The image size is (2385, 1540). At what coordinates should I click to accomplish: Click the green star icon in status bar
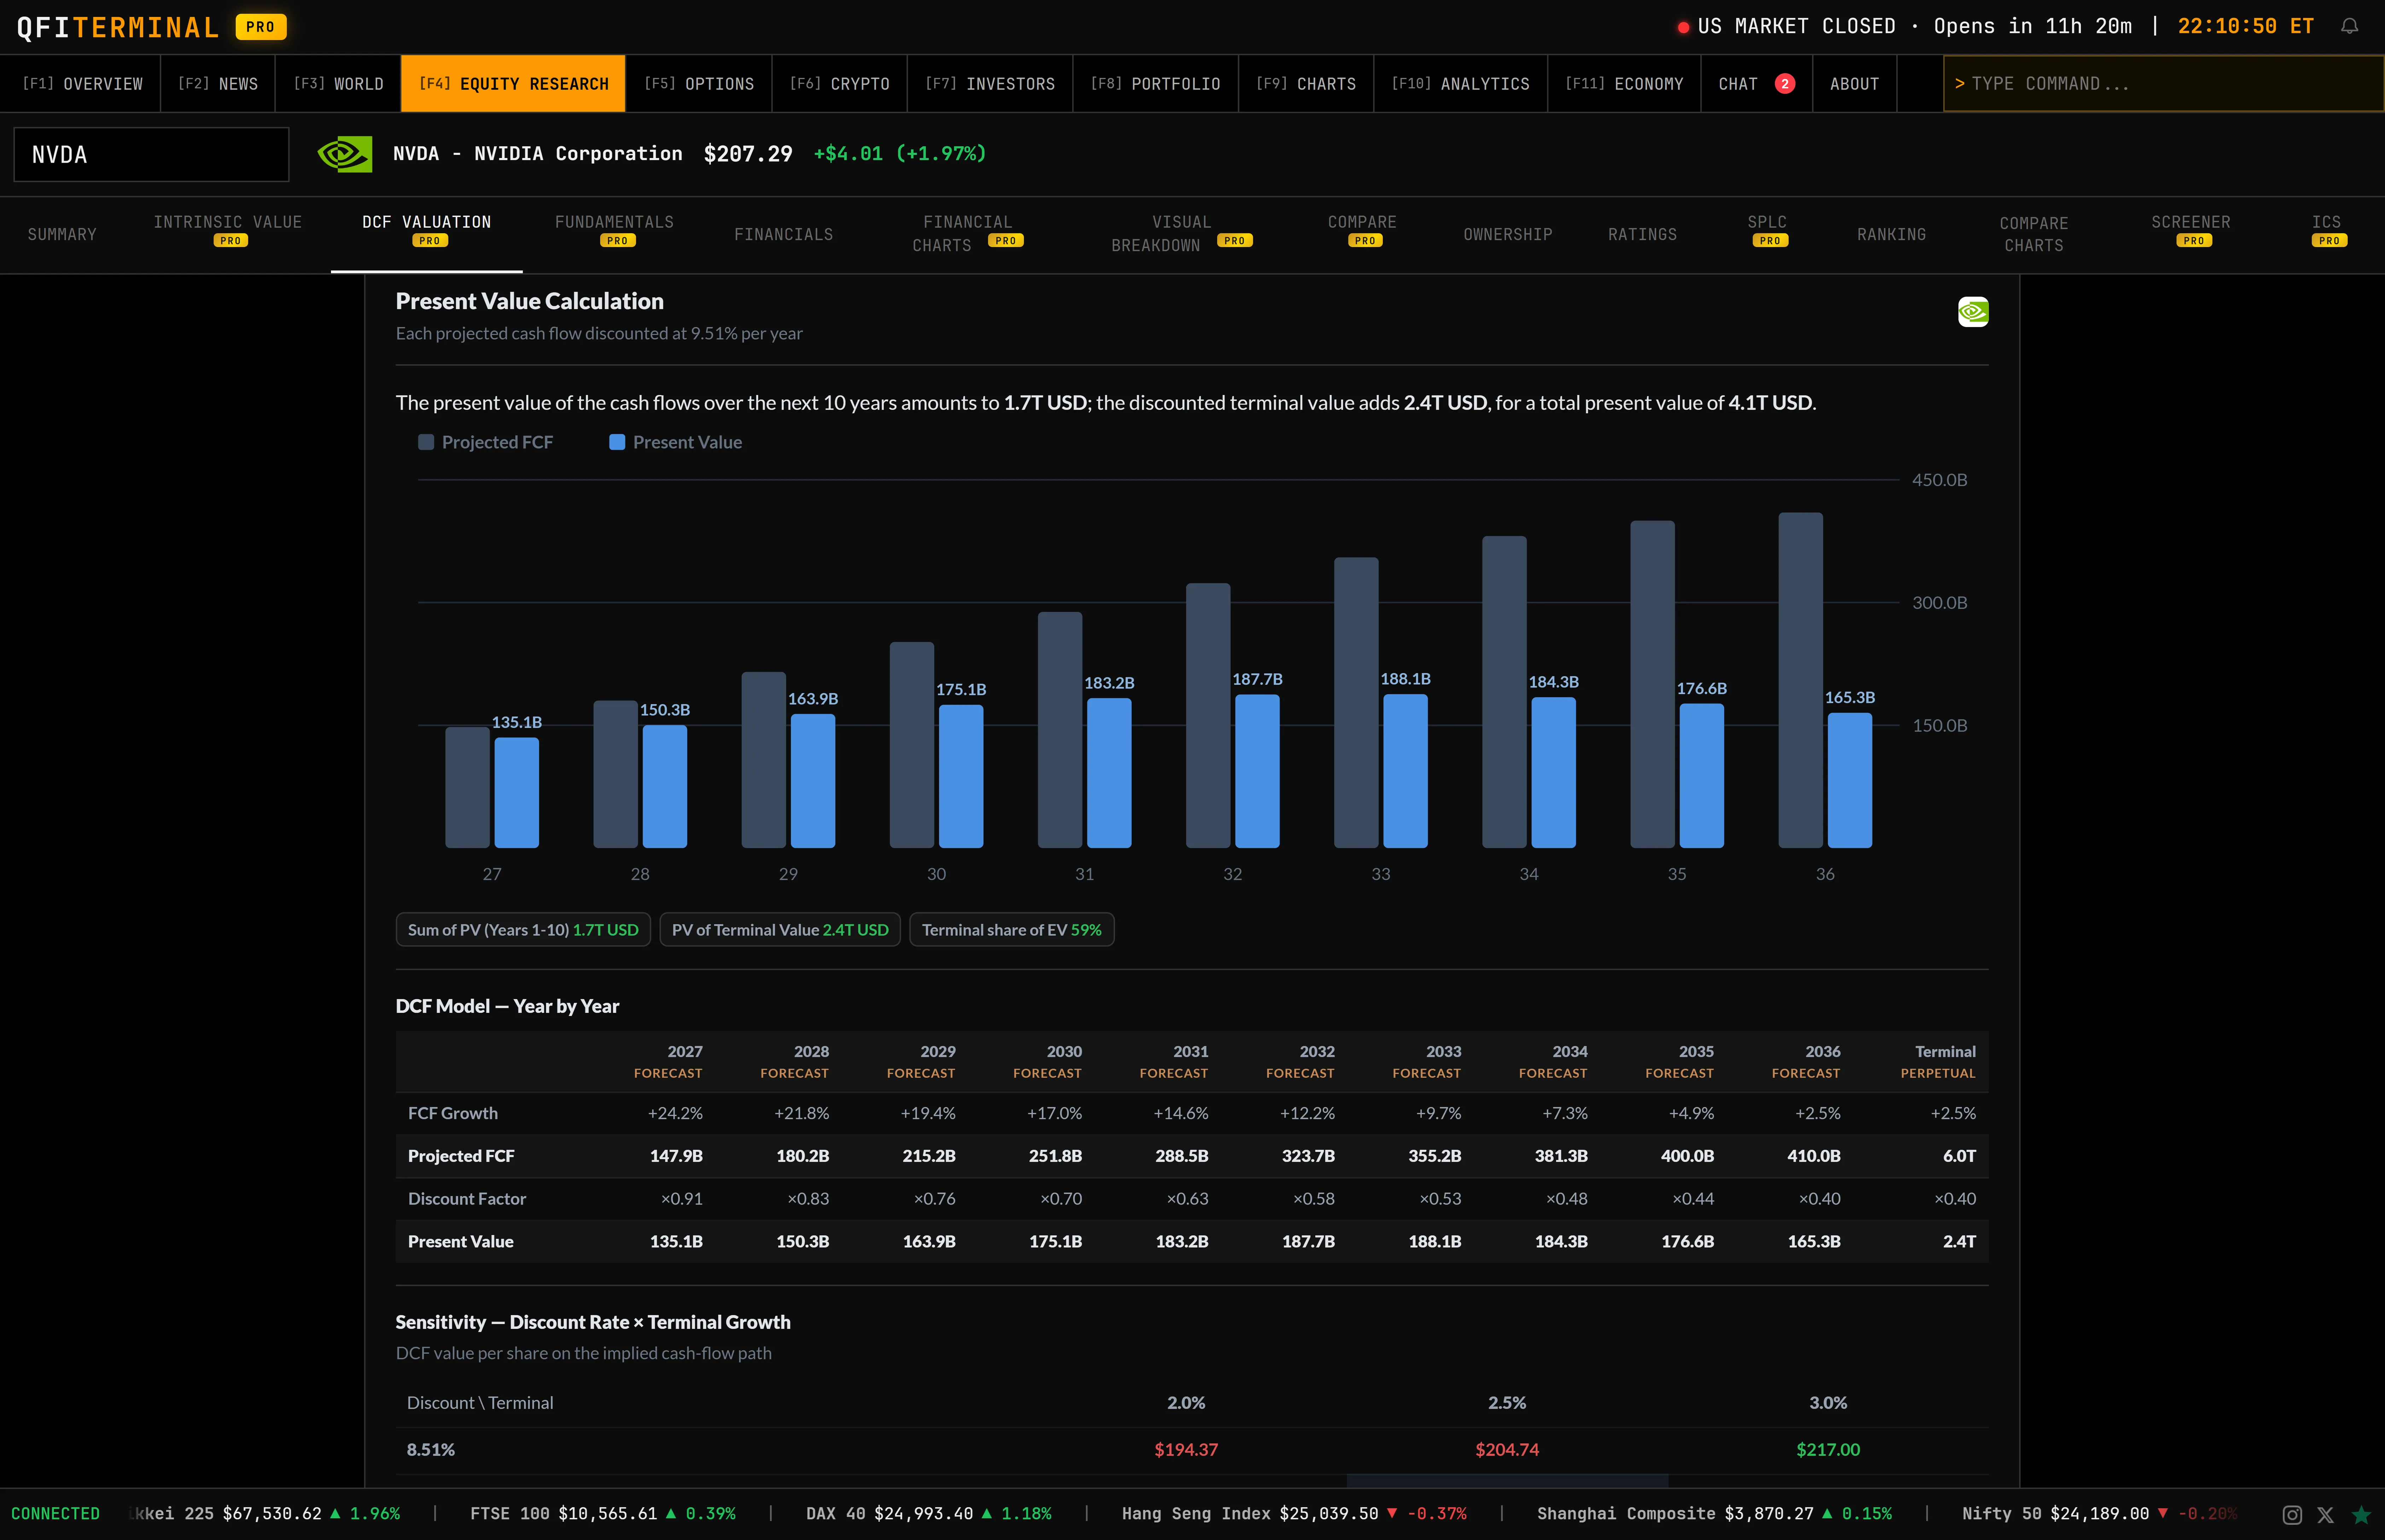(x=2361, y=1515)
